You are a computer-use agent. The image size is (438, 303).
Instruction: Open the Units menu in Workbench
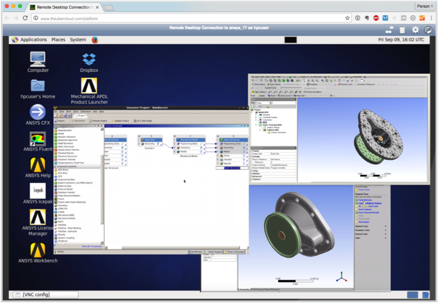point(76,112)
